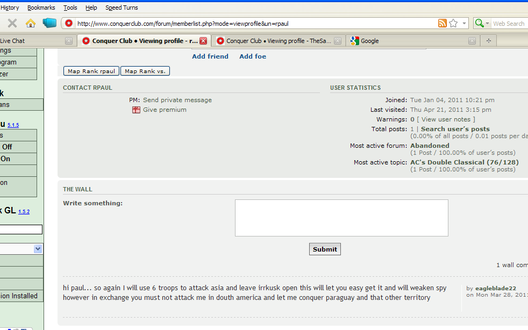The height and width of the screenshot is (330, 528).
Task: Click the blue chat bubble toolbar icon
Action: [49, 23]
